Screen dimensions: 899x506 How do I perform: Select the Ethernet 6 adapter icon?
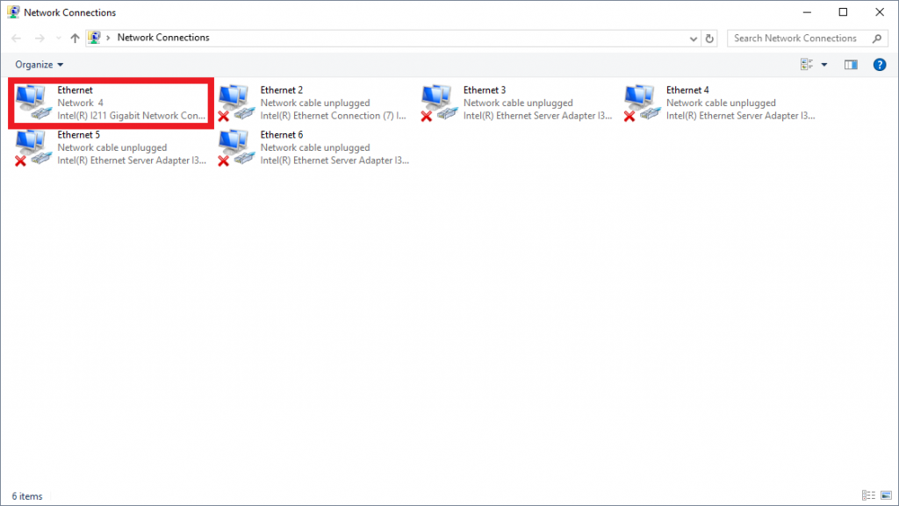point(235,147)
